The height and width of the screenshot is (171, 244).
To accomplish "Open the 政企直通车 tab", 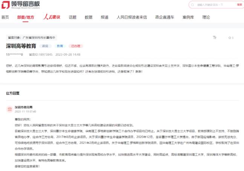I will point(165,17).
